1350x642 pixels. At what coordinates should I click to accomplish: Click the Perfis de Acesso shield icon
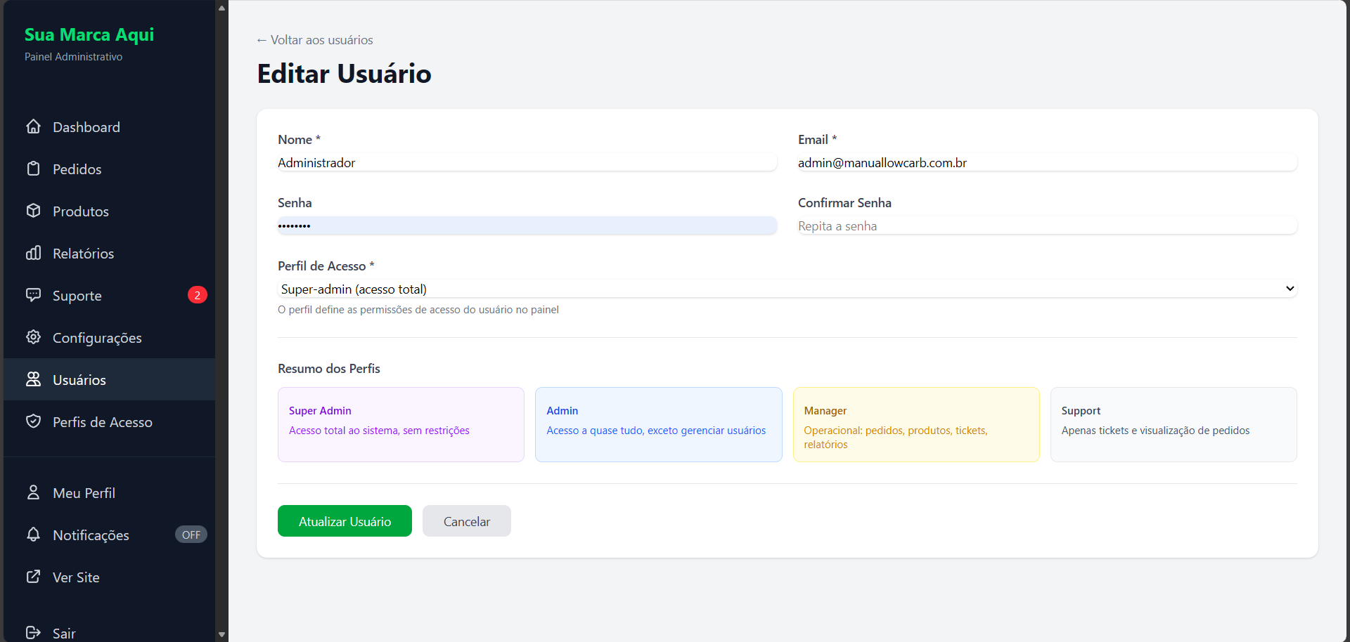point(33,421)
